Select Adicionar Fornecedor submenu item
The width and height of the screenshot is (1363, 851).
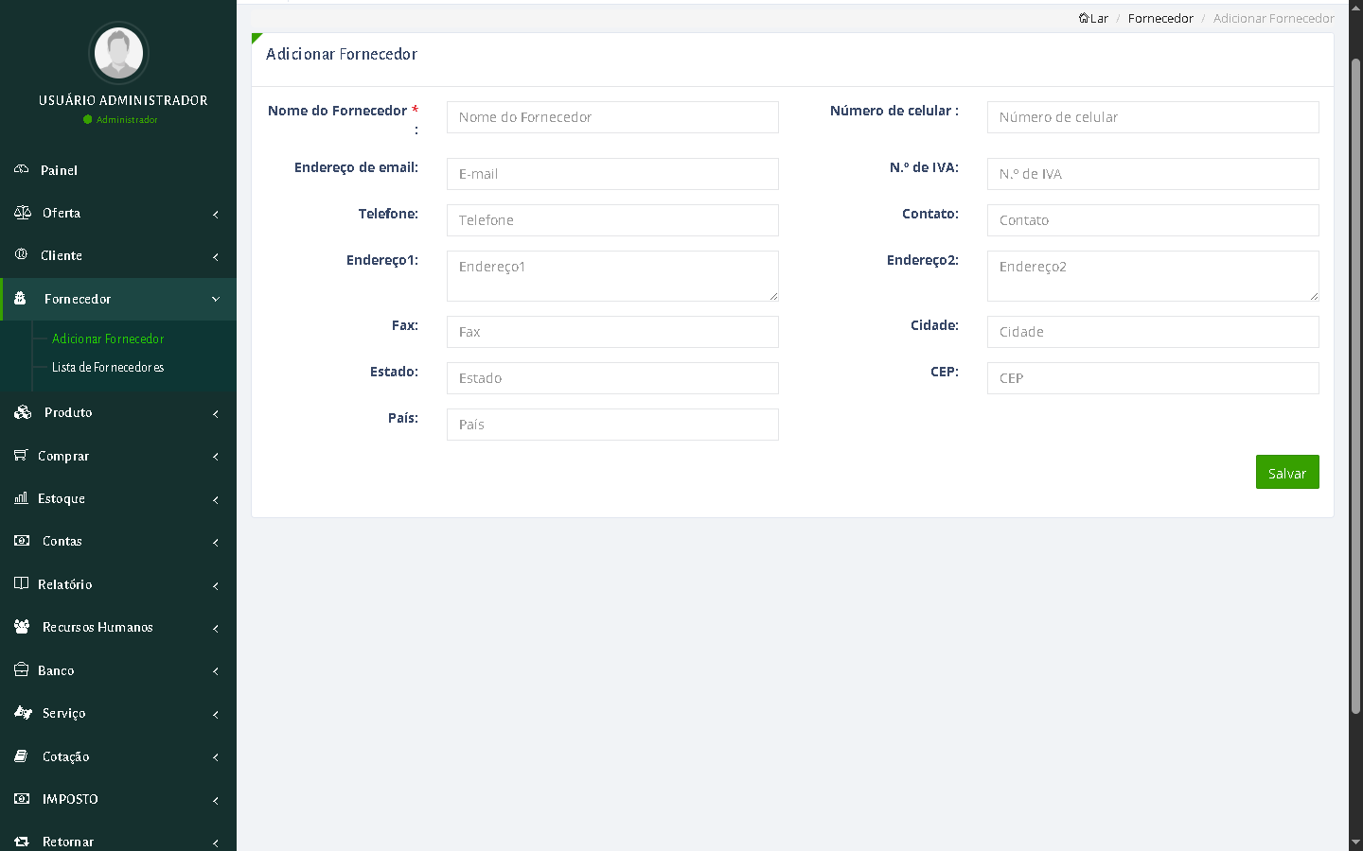[108, 339]
